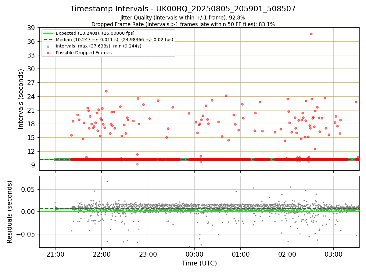Click the 23:00 x-axis tick label
The image size is (366, 274).
coord(148,254)
